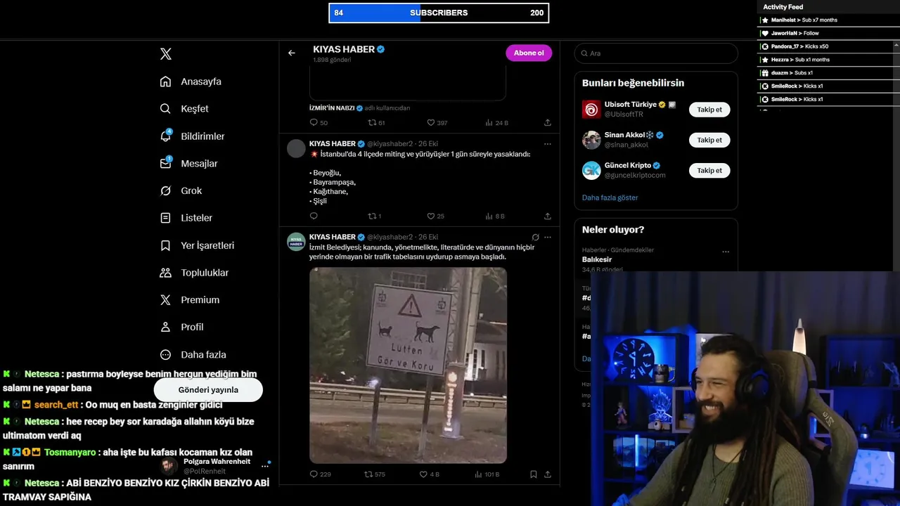Viewport: 900px width, 506px height.
Task: Open Premium page
Action: pyautogui.click(x=190, y=299)
